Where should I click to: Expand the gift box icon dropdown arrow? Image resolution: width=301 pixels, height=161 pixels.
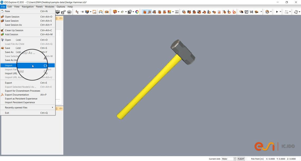(119, 12)
